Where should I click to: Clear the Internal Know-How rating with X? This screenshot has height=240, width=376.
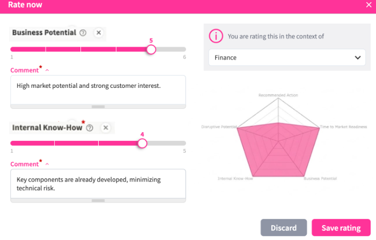point(106,128)
